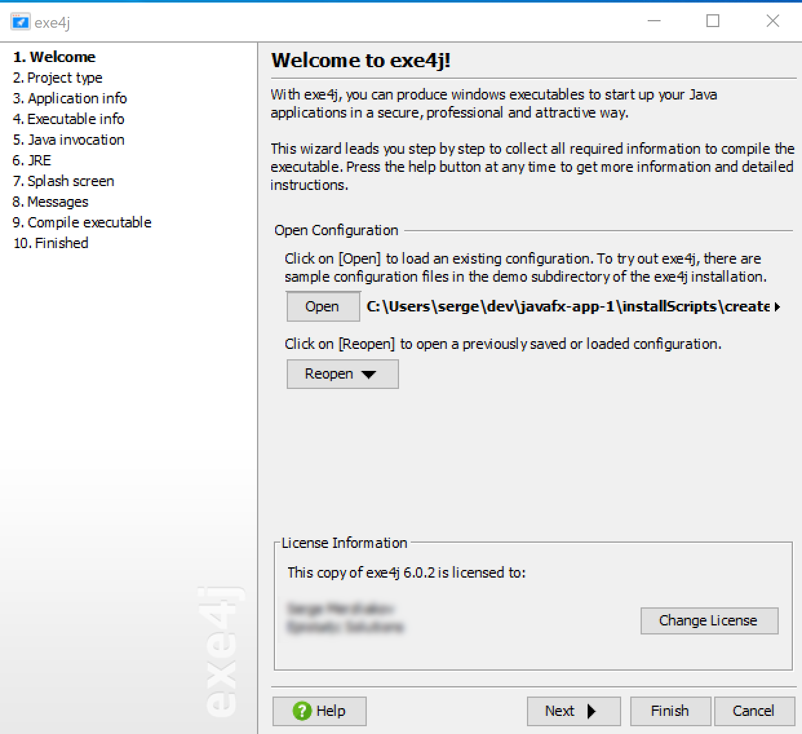This screenshot has height=734, width=802.
Task: Maximize the exe4j window
Action: pyautogui.click(x=712, y=21)
